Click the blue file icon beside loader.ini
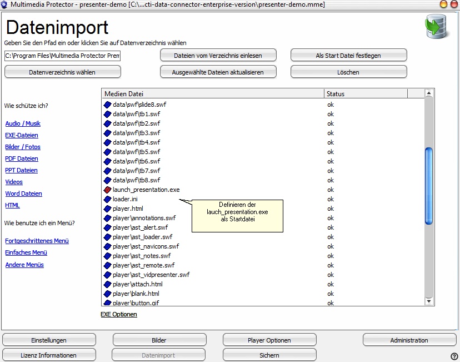 point(108,199)
